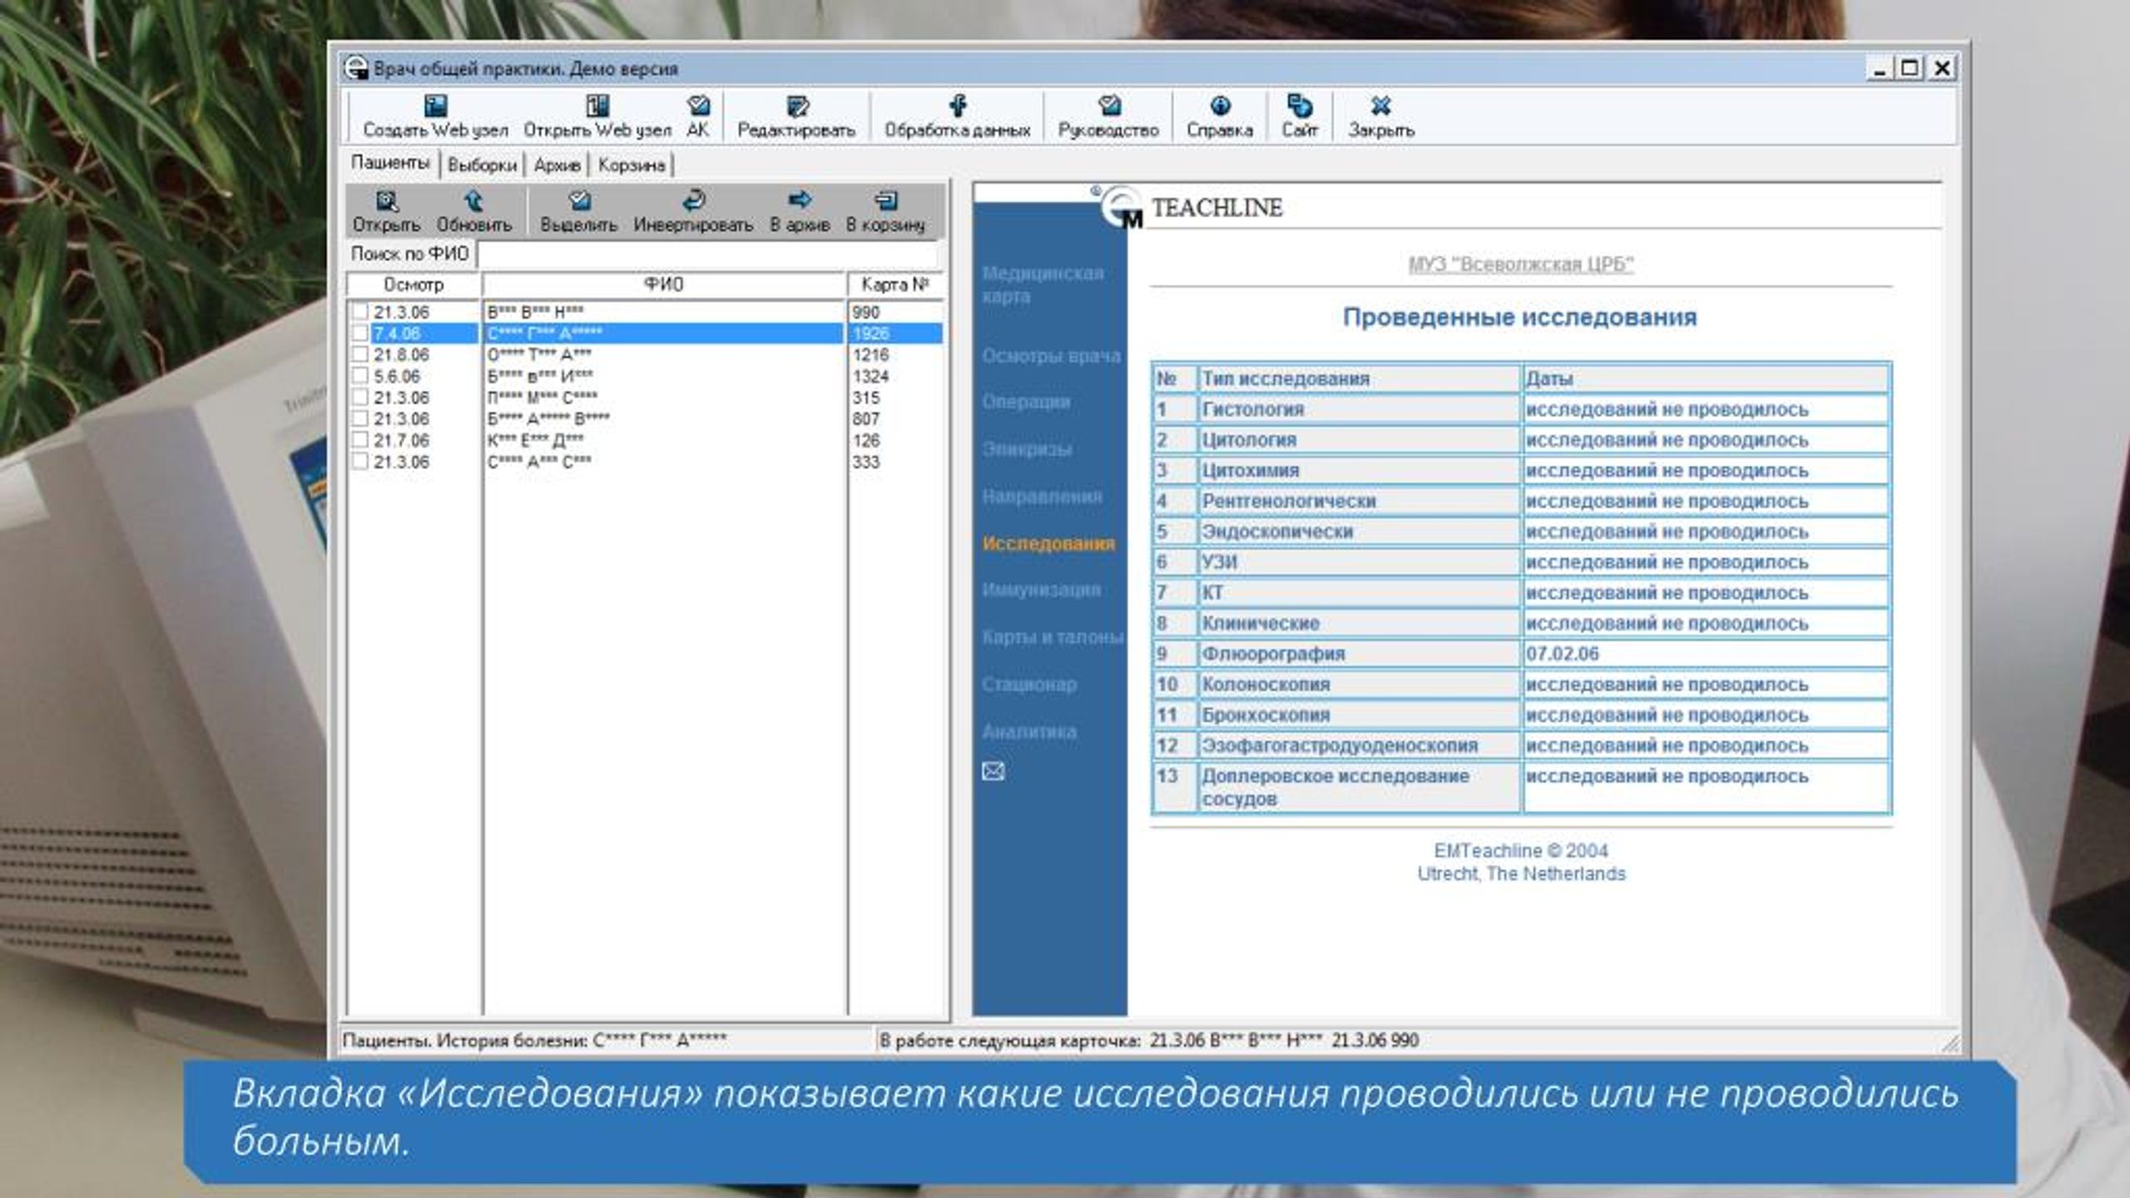The width and height of the screenshot is (2130, 1198).
Task: Click the Открыть icon in patient list toolbar
Action: [387, 200]
